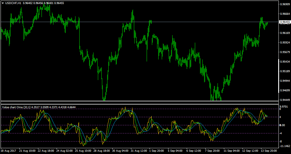
Task: Click the triangle arrow before USDCHF,H1
Action: click(x=3, y=3)
